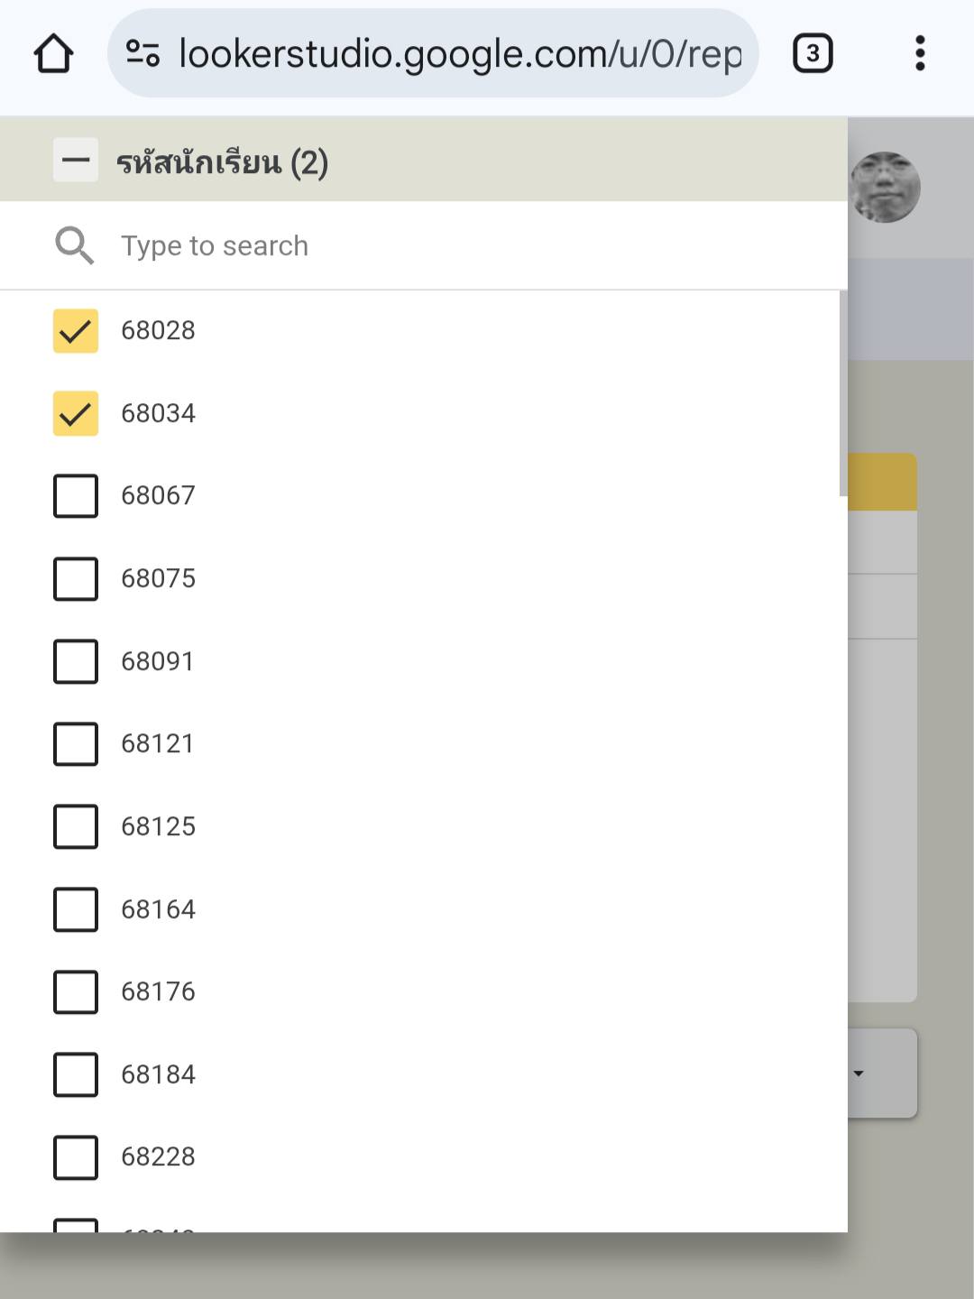Click the รหัสนักเรียน (2) filter header
This screenshot has height=1299, width=974.
222,162
